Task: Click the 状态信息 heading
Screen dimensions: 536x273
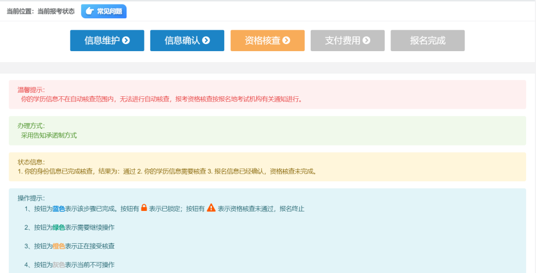Action: (31, 162)
